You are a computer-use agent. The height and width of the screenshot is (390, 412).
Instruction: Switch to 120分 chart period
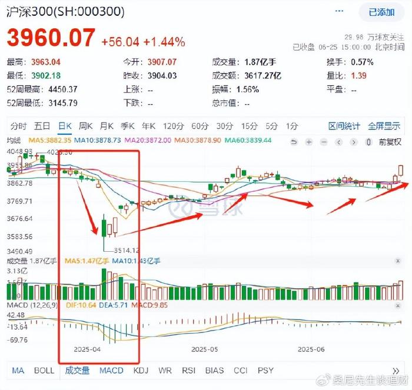pos(173,126)
